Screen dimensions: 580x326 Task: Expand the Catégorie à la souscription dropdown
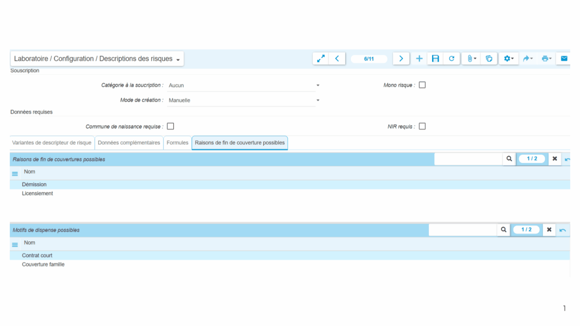pyautogui.click(x=318, y=85)
